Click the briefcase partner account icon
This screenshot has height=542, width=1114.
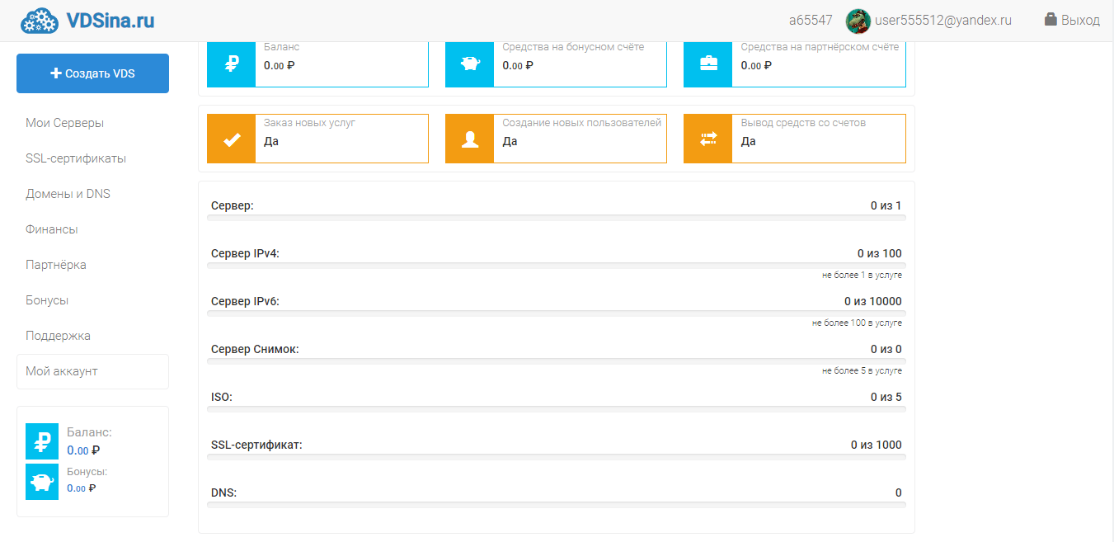708,64
